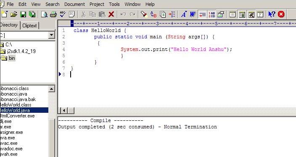The image size is (296, 157).
Task: Click the Cut scissors icon
Action: point(83,14)
